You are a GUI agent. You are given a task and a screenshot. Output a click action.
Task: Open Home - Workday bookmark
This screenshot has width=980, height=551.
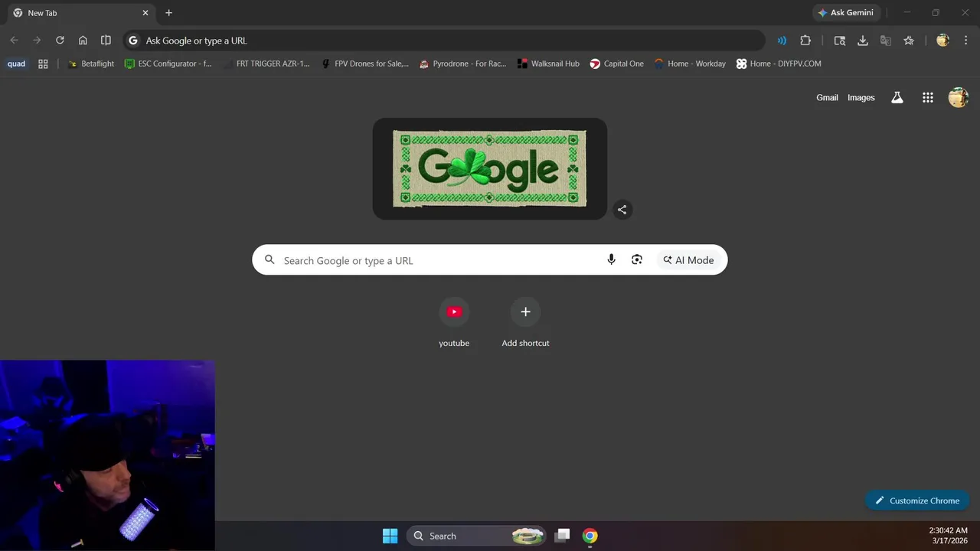coord(690,64)
